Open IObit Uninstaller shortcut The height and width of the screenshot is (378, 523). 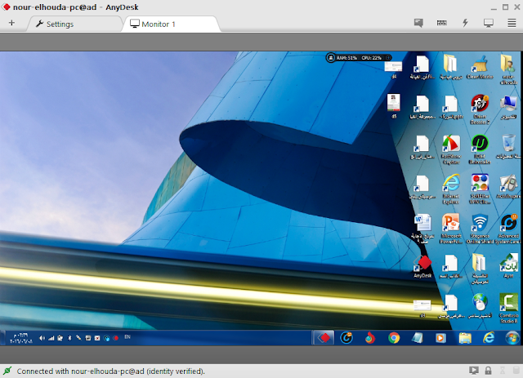tap(480, 149)
